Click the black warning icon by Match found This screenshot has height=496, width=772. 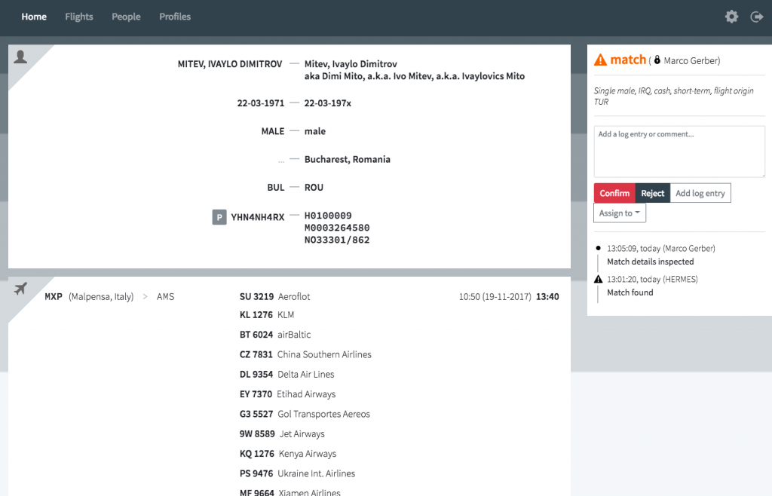click(x=599, y=279)
